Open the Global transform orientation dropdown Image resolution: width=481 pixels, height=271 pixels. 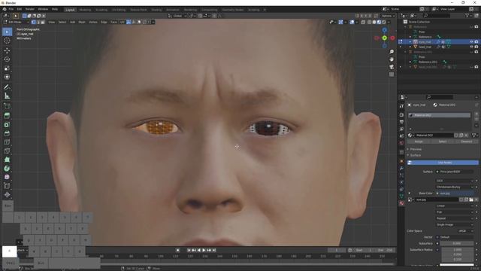(177, 16)
